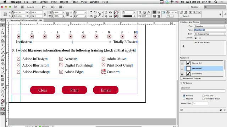Open the Type menu
227x127 pixels.
pyautogui.click(x=54, y=2)
